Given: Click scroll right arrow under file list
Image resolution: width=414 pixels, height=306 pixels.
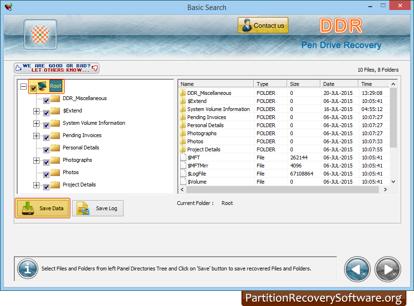Looking at the screenshot, I should (385, 189).
